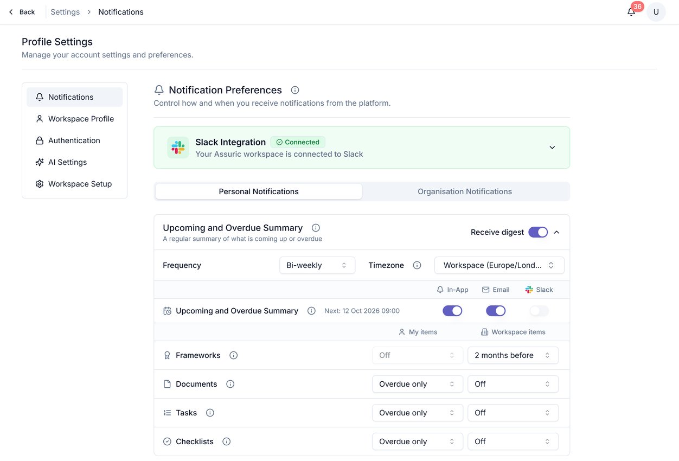The image size is (679, 461).
Task: Open the notifications bell with 36 badge
Action: click(x=631, y=12)
